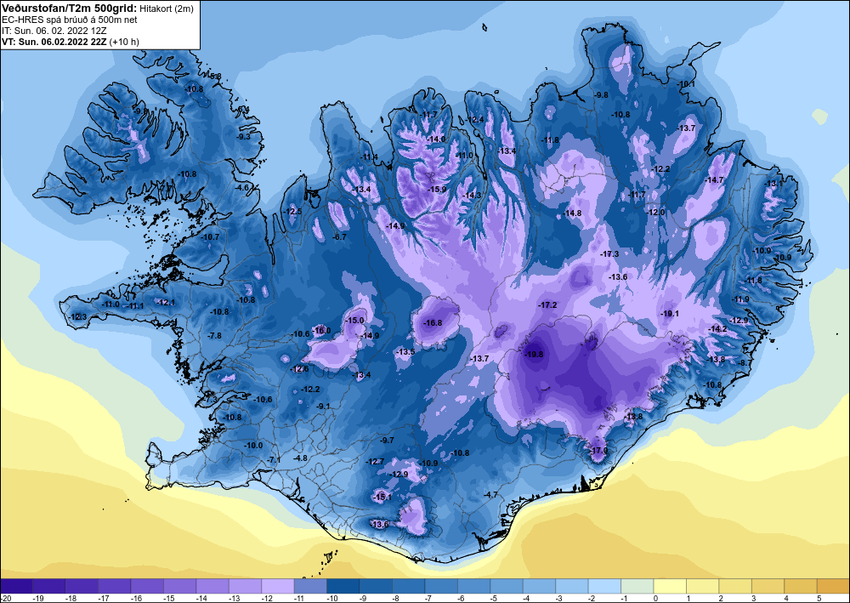850x603 pixels.
Task: Select the -14.8 temperature reading
Action: [572, 213]
